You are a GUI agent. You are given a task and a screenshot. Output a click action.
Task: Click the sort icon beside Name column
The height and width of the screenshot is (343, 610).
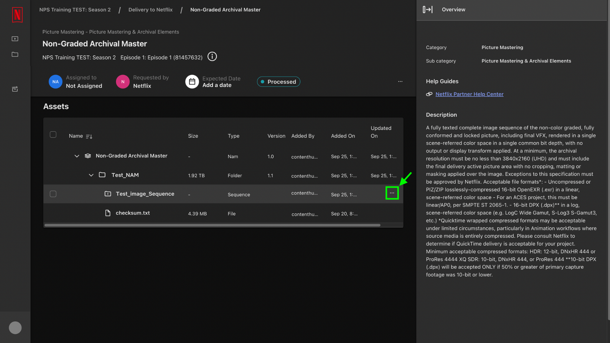pos(89,137)
